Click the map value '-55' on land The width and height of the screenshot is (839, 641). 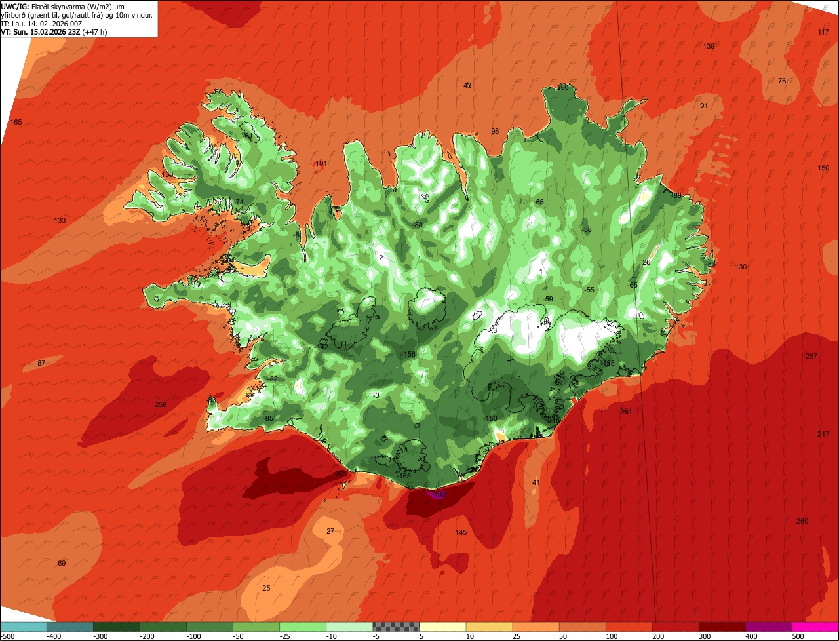589,290
